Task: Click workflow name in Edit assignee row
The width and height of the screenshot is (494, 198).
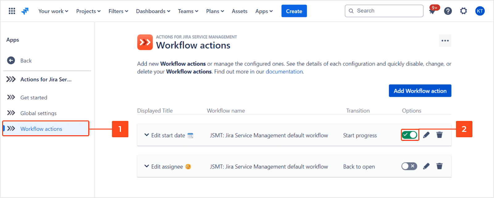Action: click(x=269, y=167)
